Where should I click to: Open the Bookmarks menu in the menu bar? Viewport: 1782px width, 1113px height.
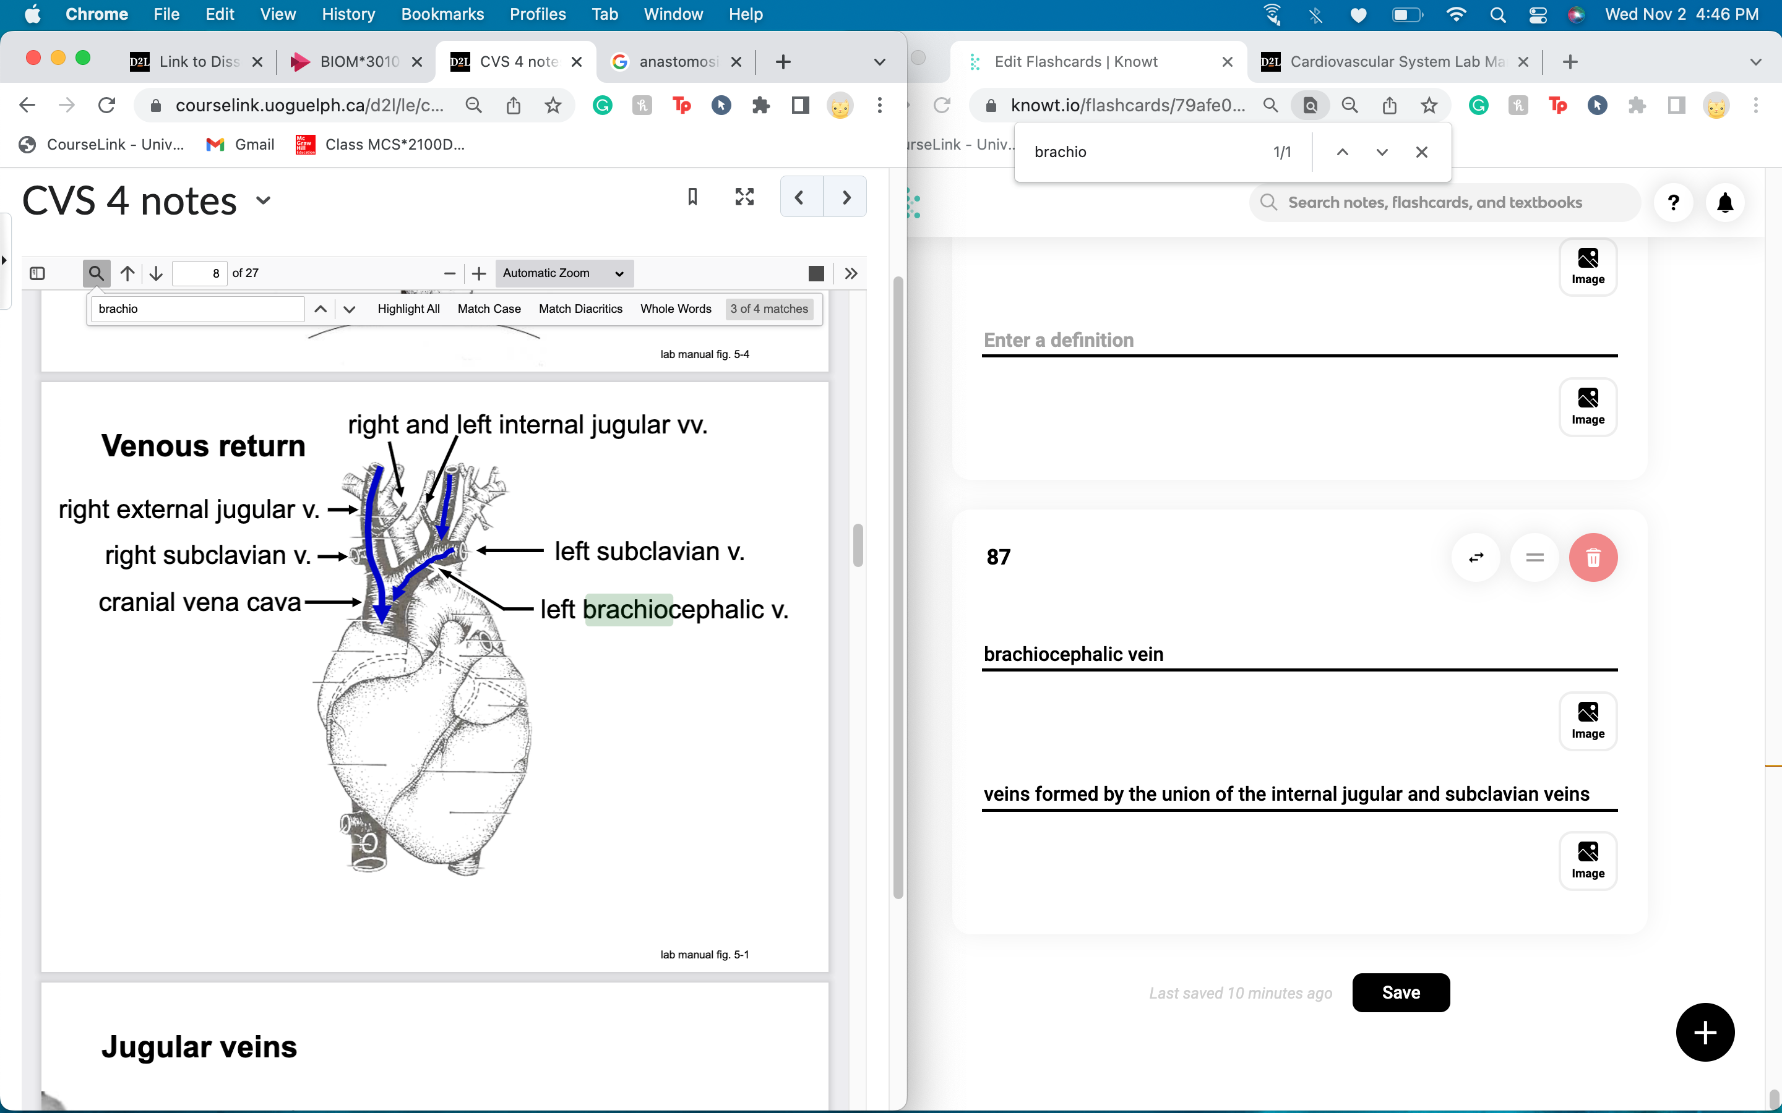[442, 14]
